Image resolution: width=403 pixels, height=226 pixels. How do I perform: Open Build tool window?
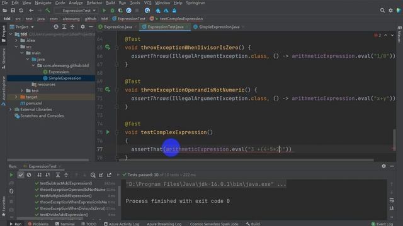(x=253, y=223)
